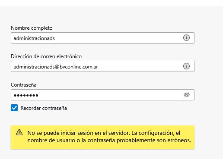
Task: Click the masked password dots
Action: (26, 95)
